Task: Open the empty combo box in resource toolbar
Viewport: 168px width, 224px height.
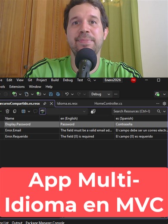Action: (x=67, y=111)
